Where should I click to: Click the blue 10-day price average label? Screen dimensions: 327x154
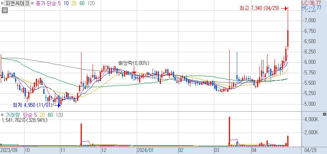point(67,4)
